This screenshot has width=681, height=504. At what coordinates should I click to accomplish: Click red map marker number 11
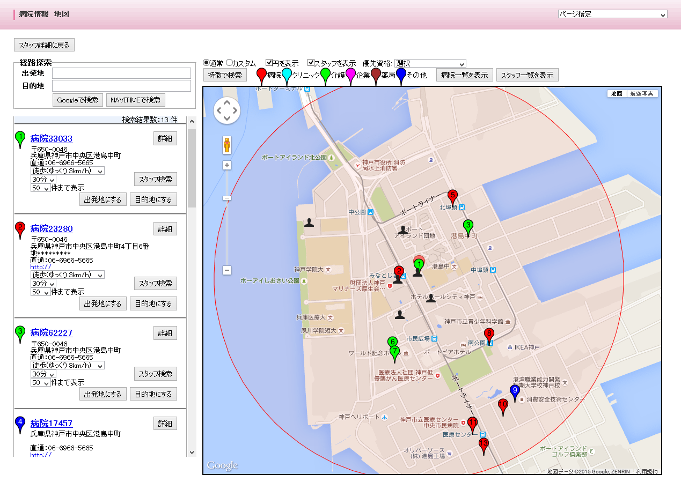(472, 425)
